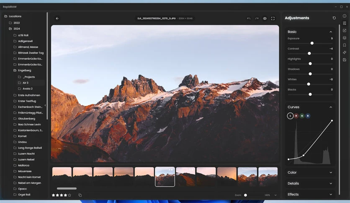The height and width of the screenshot is (203, 350).
Task: Click the Highlights slider handle
Action: tap(310, 64)
